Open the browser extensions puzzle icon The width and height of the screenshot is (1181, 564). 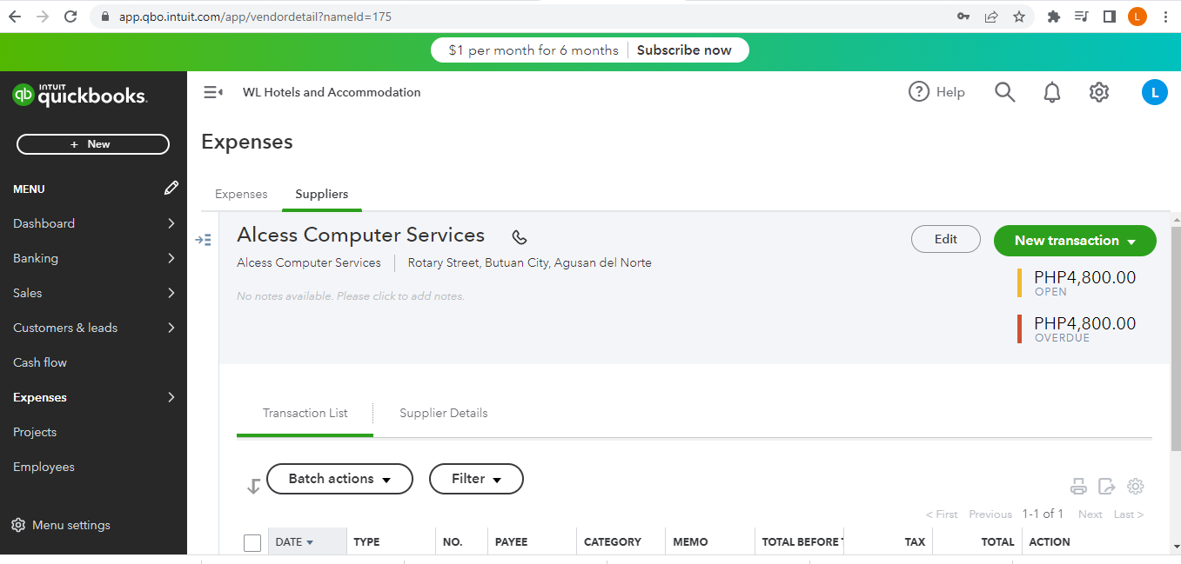[x=1054, y=17]
